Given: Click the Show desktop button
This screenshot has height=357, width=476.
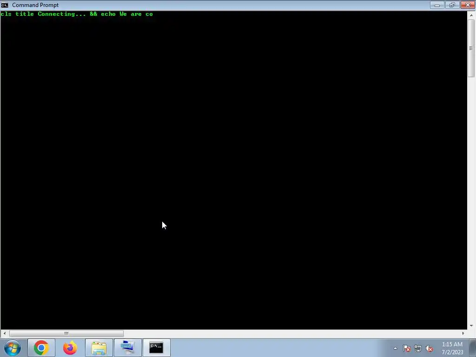Looking at the screenshot, I should tap(473, 348).
